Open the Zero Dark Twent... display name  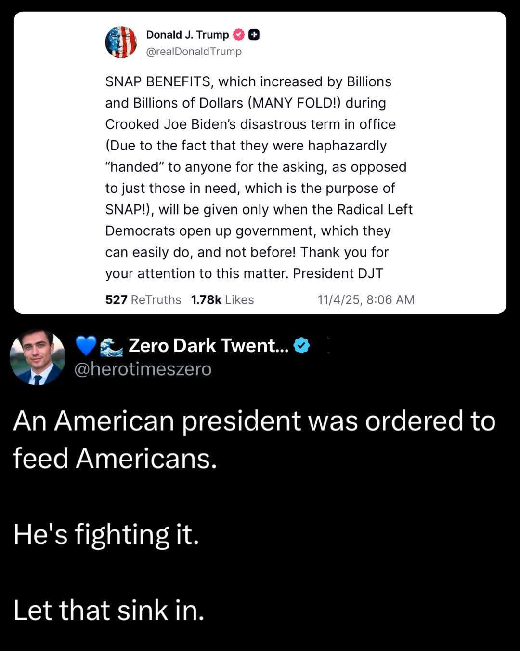pos(208,345)
